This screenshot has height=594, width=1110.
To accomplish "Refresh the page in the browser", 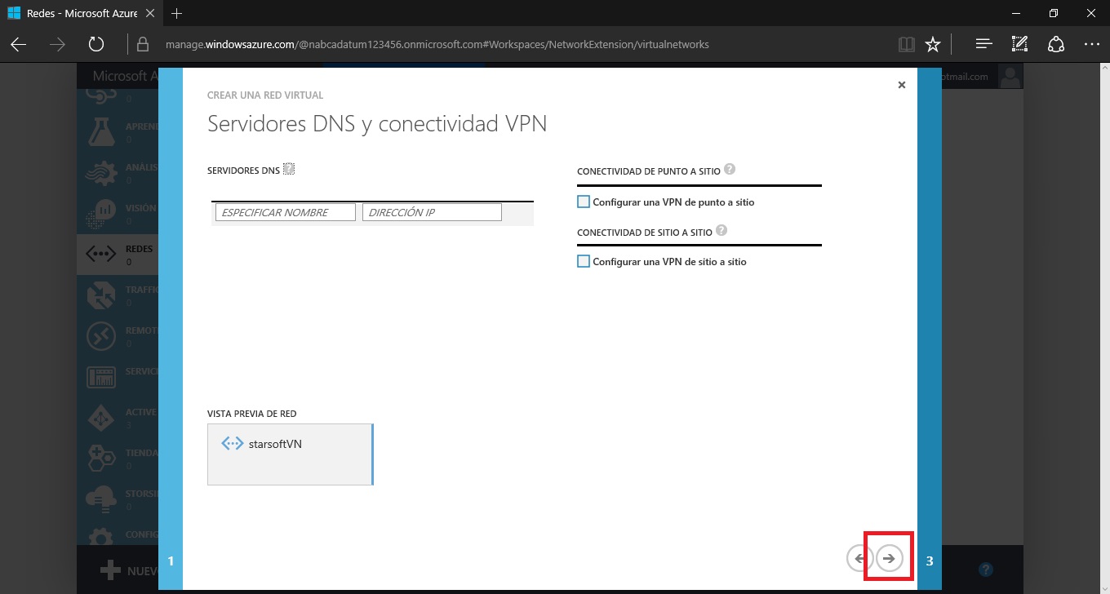I will point(95,44).
